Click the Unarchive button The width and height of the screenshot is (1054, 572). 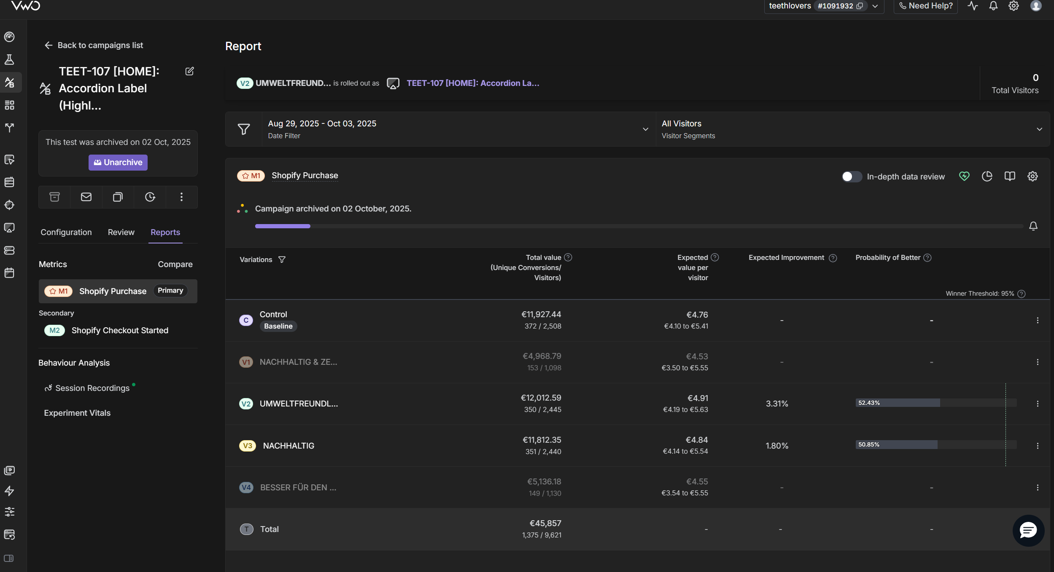coord(118,162)
